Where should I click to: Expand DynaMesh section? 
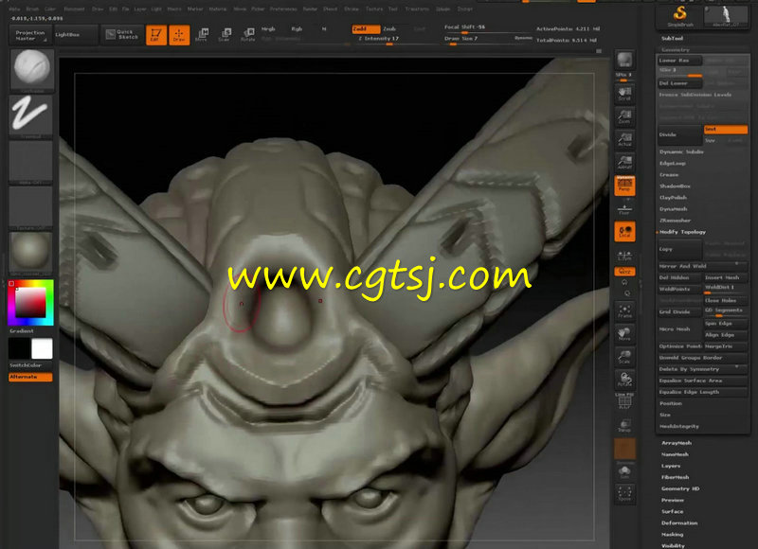coord(673,209)
